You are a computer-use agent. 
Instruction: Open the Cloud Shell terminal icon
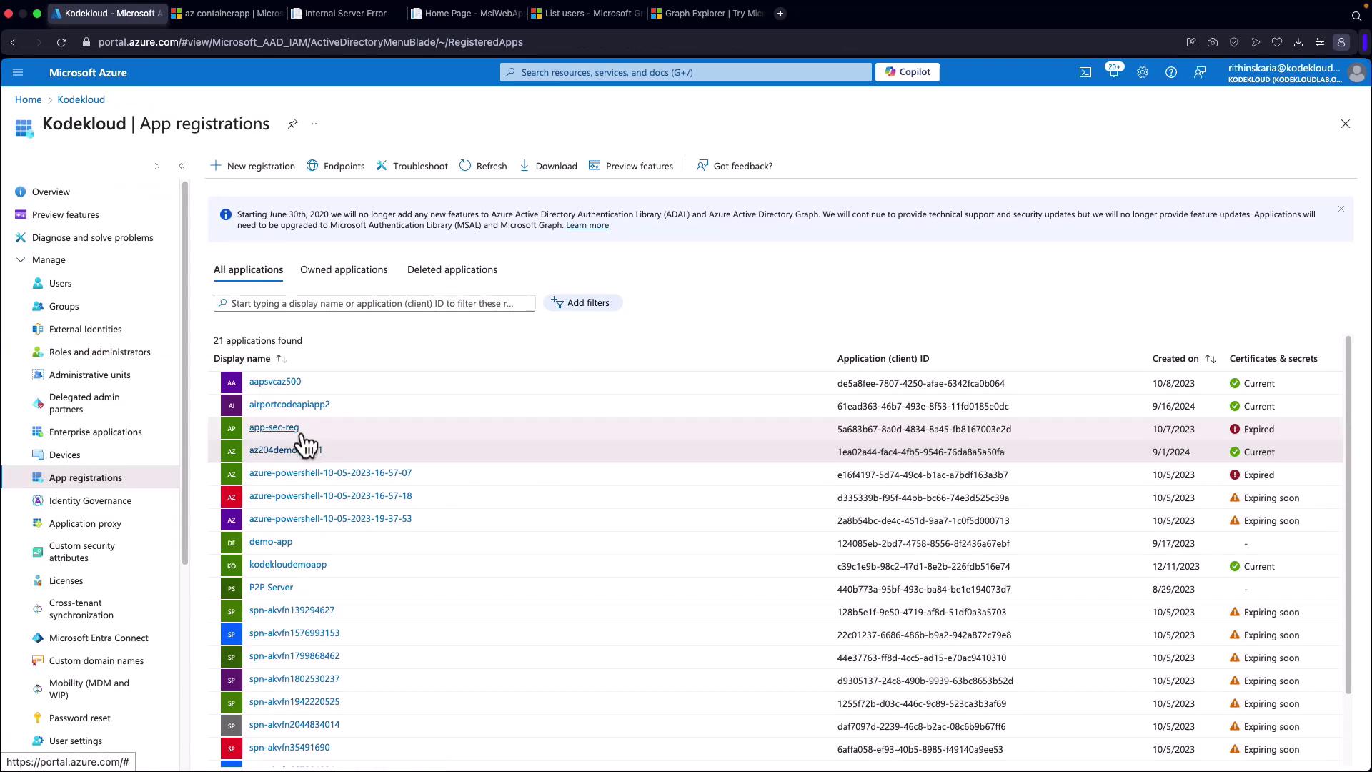coord(1085,72)
